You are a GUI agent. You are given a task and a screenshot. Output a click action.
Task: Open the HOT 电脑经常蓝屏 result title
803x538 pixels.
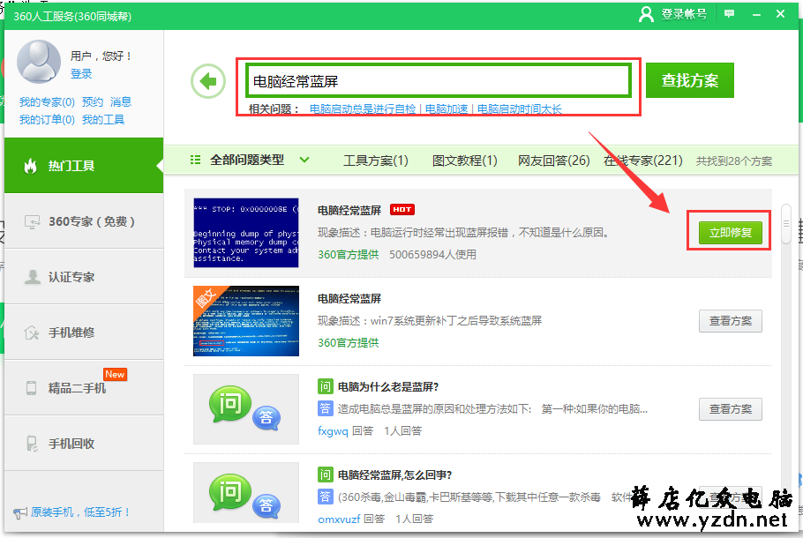click(x=349, y=211)
